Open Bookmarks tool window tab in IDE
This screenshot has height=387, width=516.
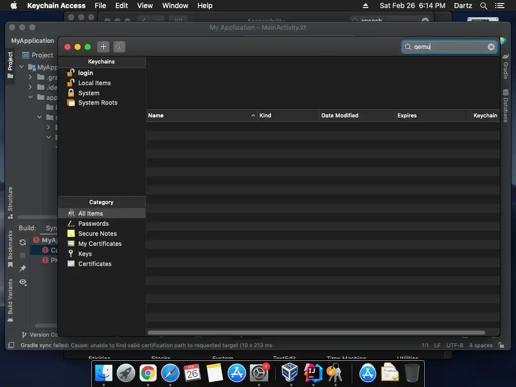click(10, 249)
